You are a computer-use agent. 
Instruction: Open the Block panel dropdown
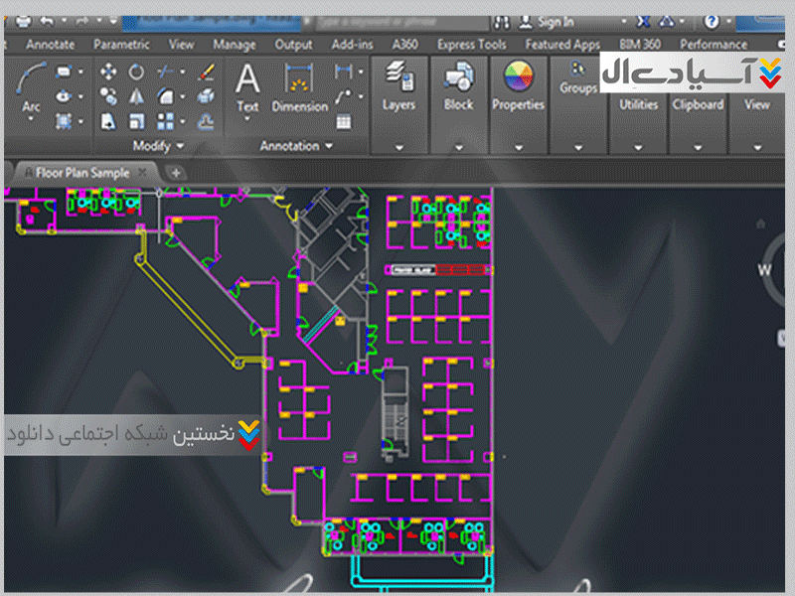458,147
